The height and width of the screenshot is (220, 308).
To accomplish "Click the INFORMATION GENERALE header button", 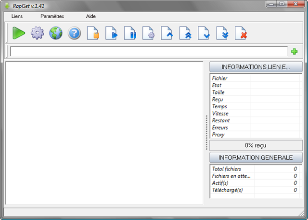I will pos(256,157).
